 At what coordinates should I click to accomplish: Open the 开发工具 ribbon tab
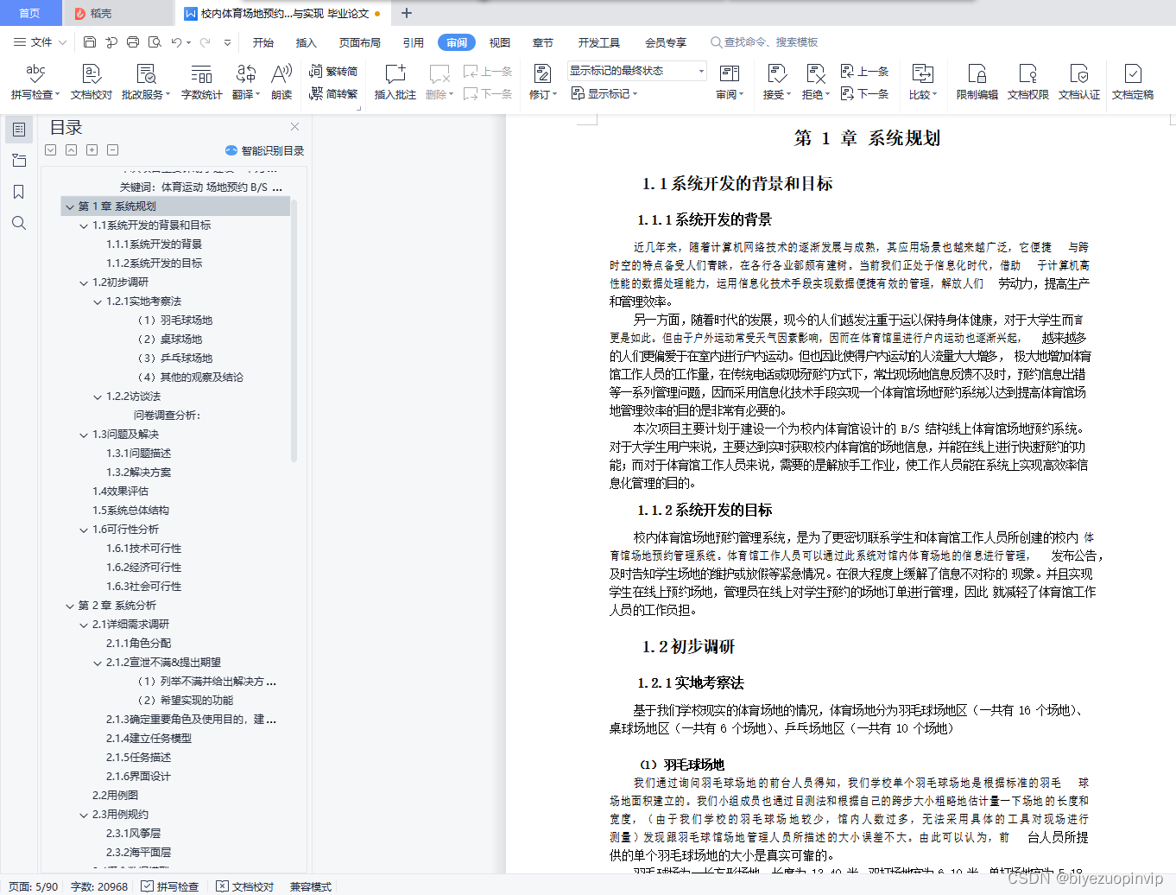599,42
